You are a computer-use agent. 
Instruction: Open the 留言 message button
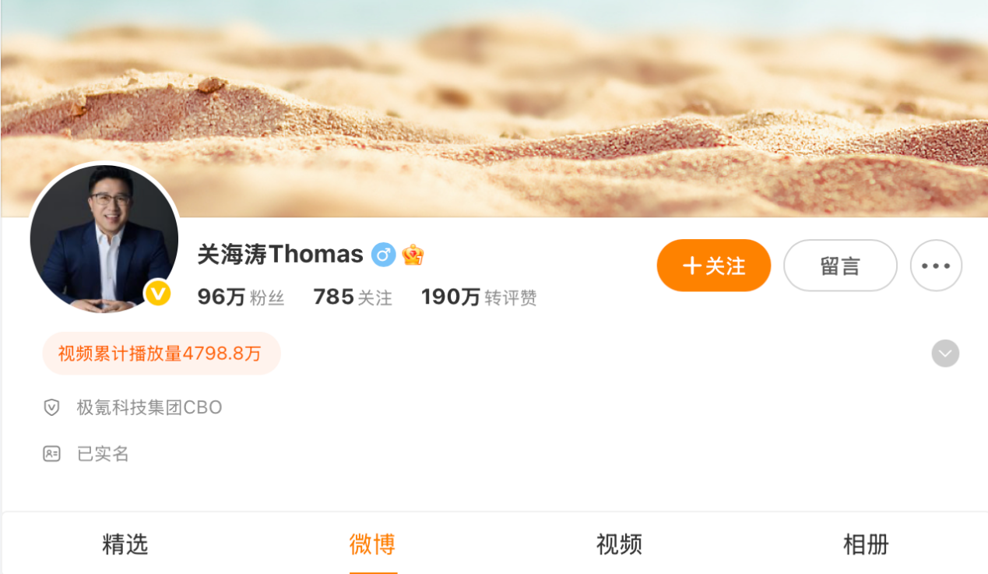coord(840,266)
